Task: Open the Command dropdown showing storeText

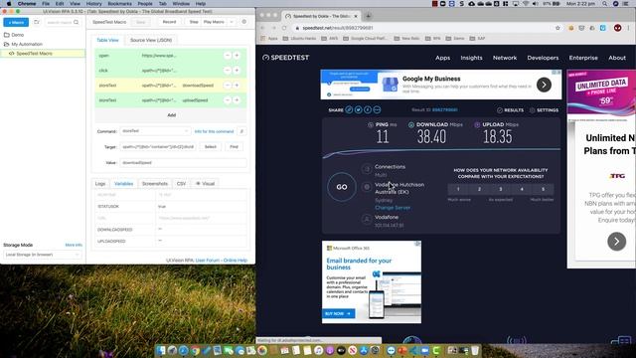Action: point(155,131)
